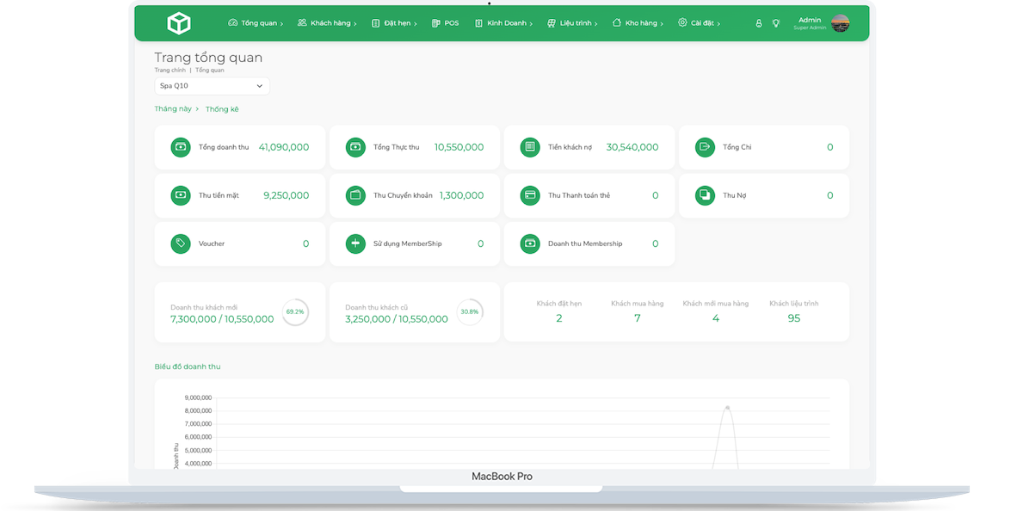The image size is (1011, 511).
Task: Open the Spa Q10 branch dropdown
Action: click(x=212, y=86)
